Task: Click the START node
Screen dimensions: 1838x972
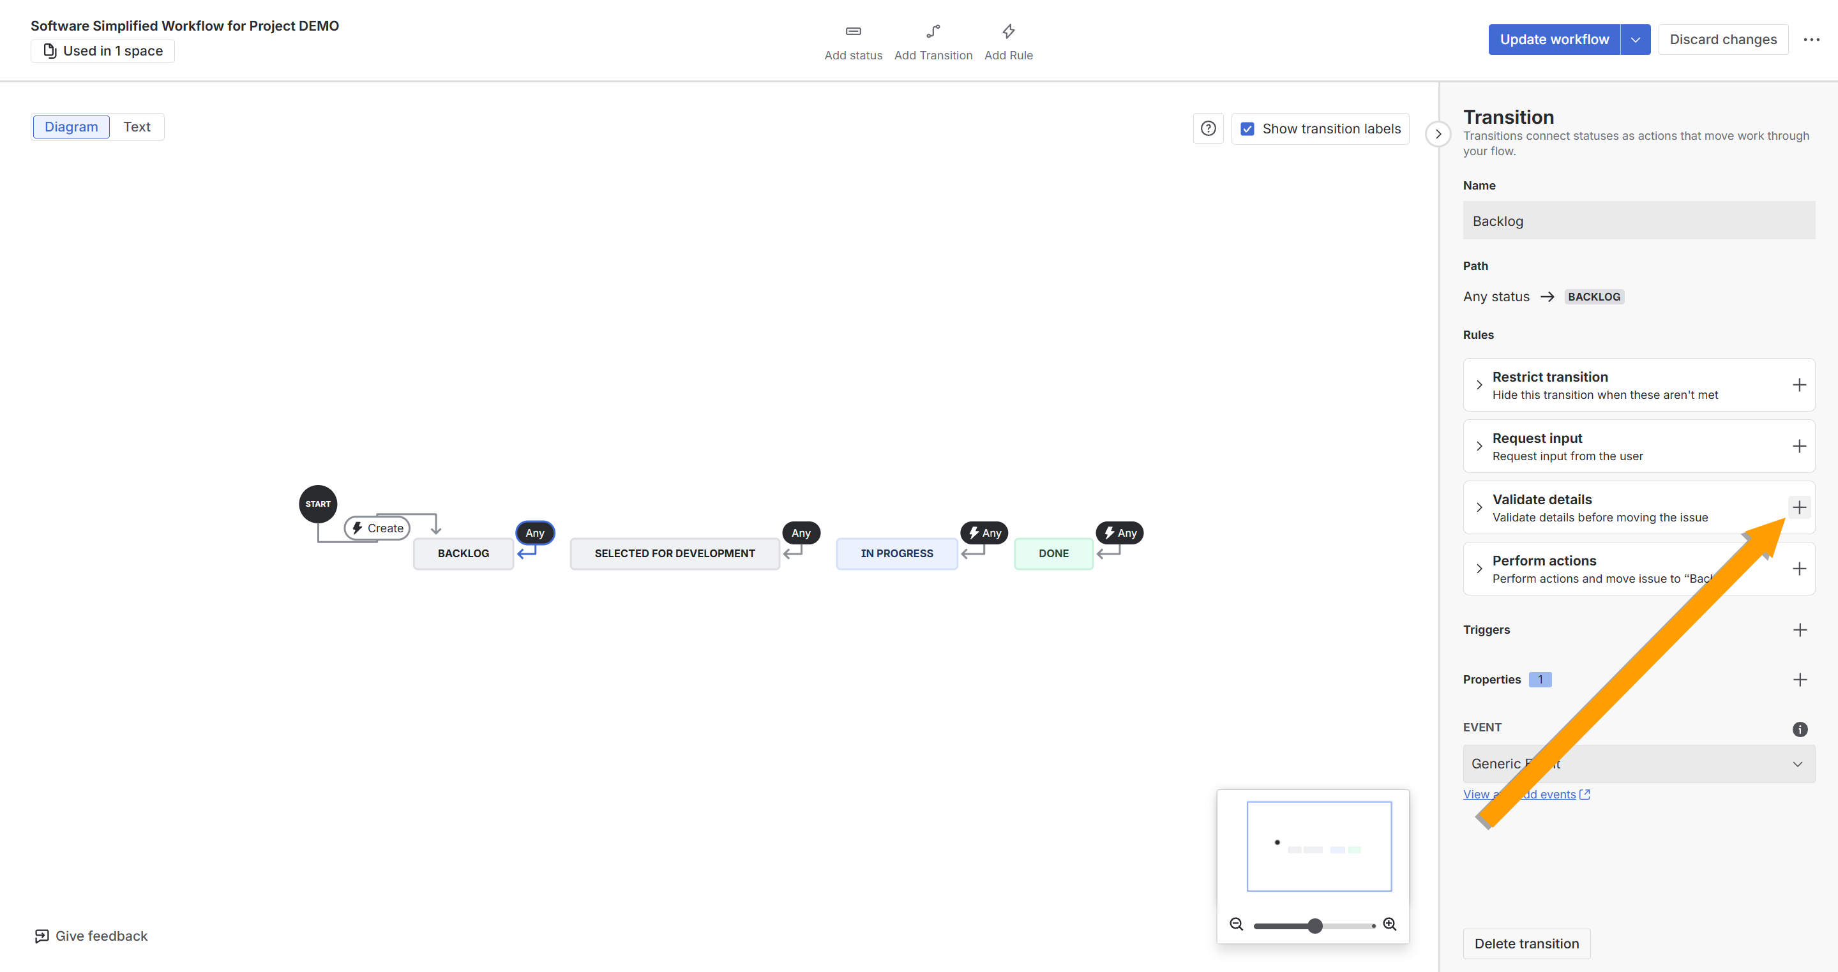Action: 317,504
